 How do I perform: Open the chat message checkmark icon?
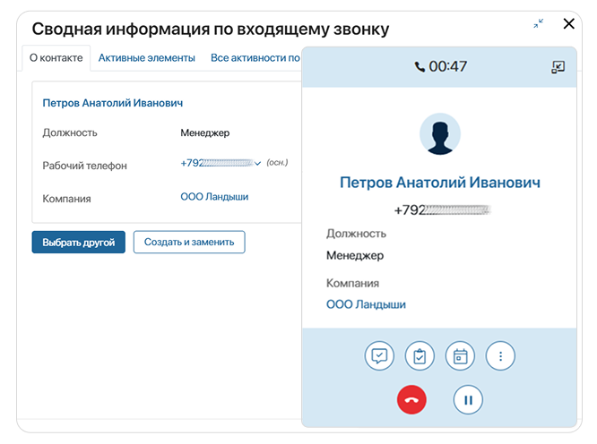tap(379, 356)
